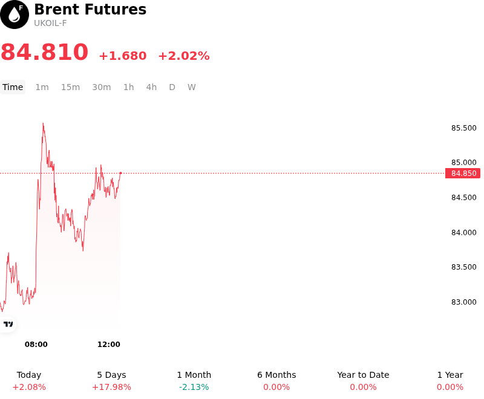Click the 84.850 current price label
The image size is (484, 399).
click(x=463, y=174)
